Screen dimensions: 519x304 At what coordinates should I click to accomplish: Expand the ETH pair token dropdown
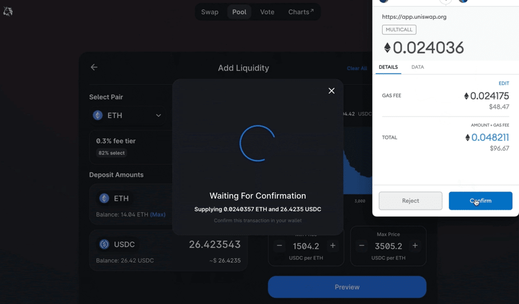(158, 116)
